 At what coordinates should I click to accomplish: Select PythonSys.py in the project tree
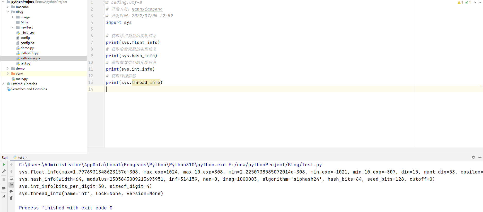pyautogui.click(x=30, y=58)
